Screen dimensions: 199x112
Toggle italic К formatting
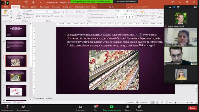click(40, 16)
